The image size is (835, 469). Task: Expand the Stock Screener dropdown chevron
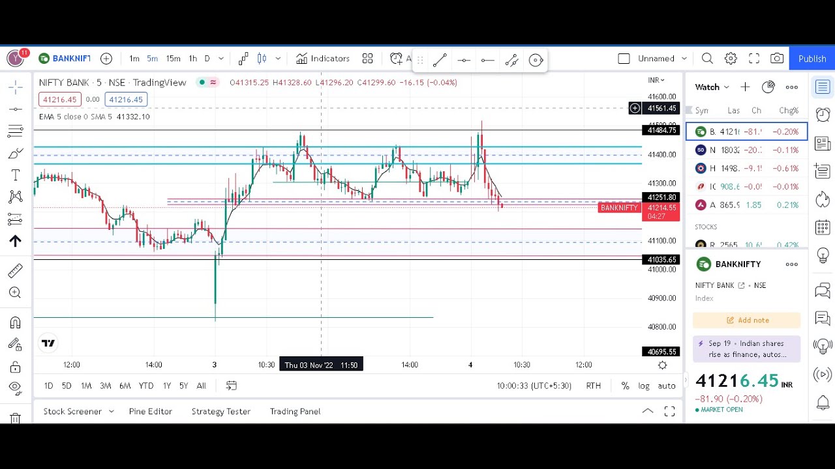[x=112, y=411]
